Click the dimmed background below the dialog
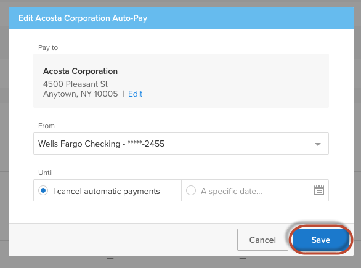 180,262
